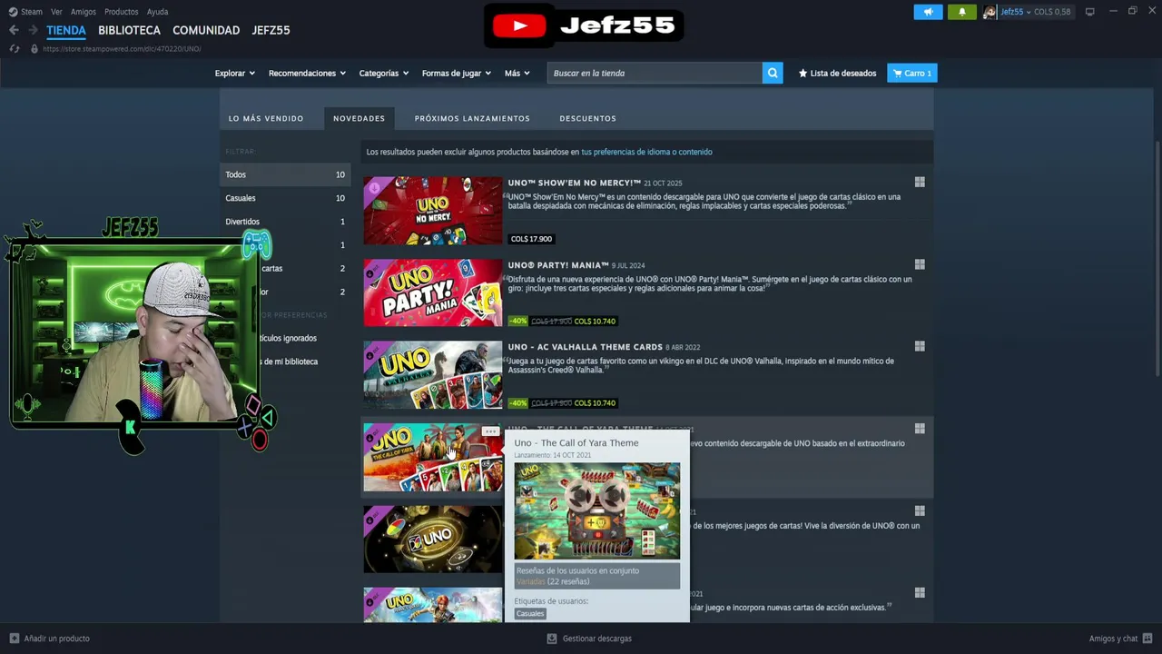Image resolution: width=1162 pixels, height=654 pixels.
Task: Expand the Recomendaciones dropdown
Action: (307, 73)
